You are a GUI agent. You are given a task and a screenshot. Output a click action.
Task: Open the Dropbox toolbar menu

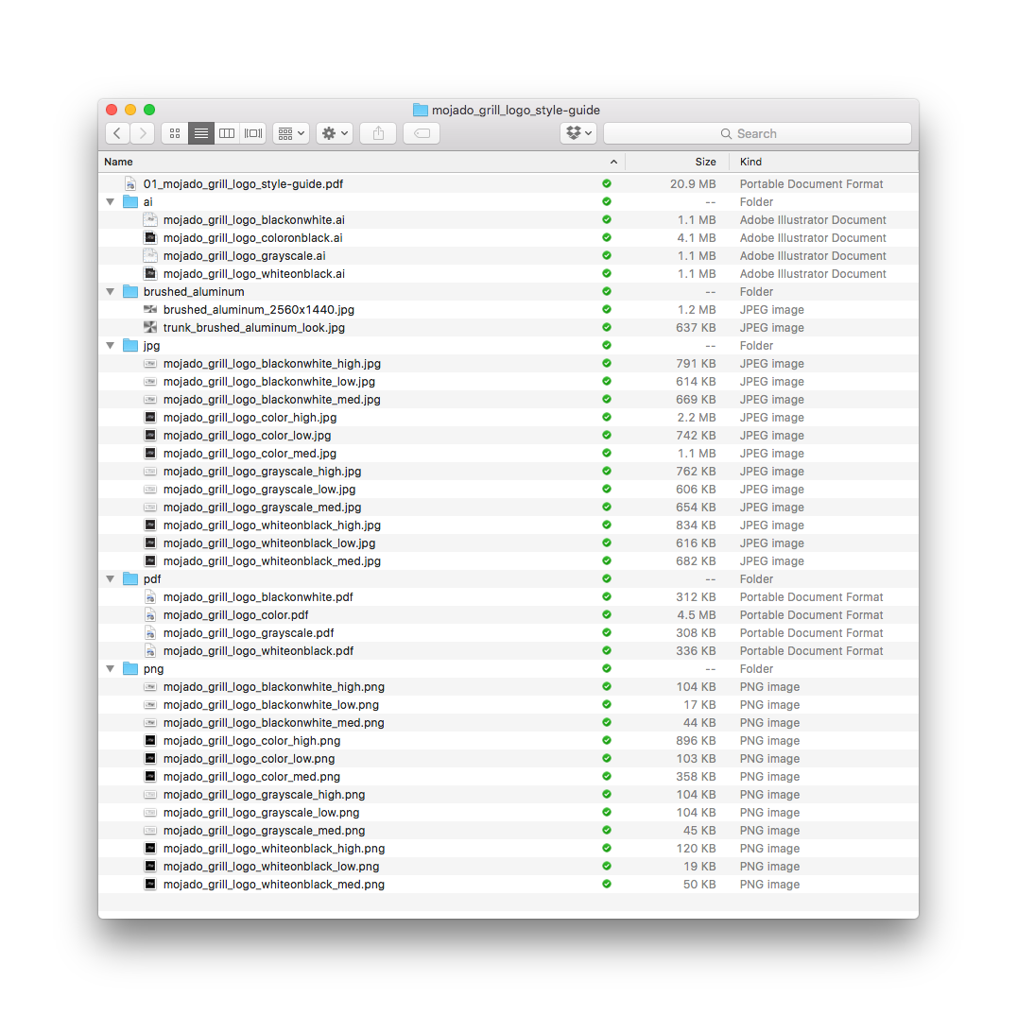[x=578, y=133]
